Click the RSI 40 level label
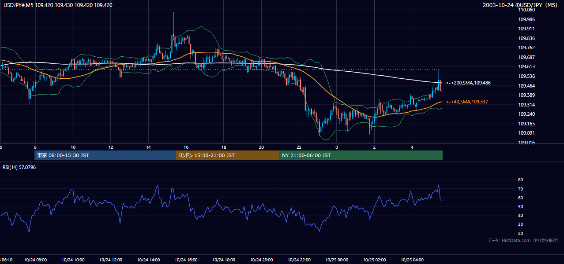This screenshot has height=264, width=564. pos(520,215)
